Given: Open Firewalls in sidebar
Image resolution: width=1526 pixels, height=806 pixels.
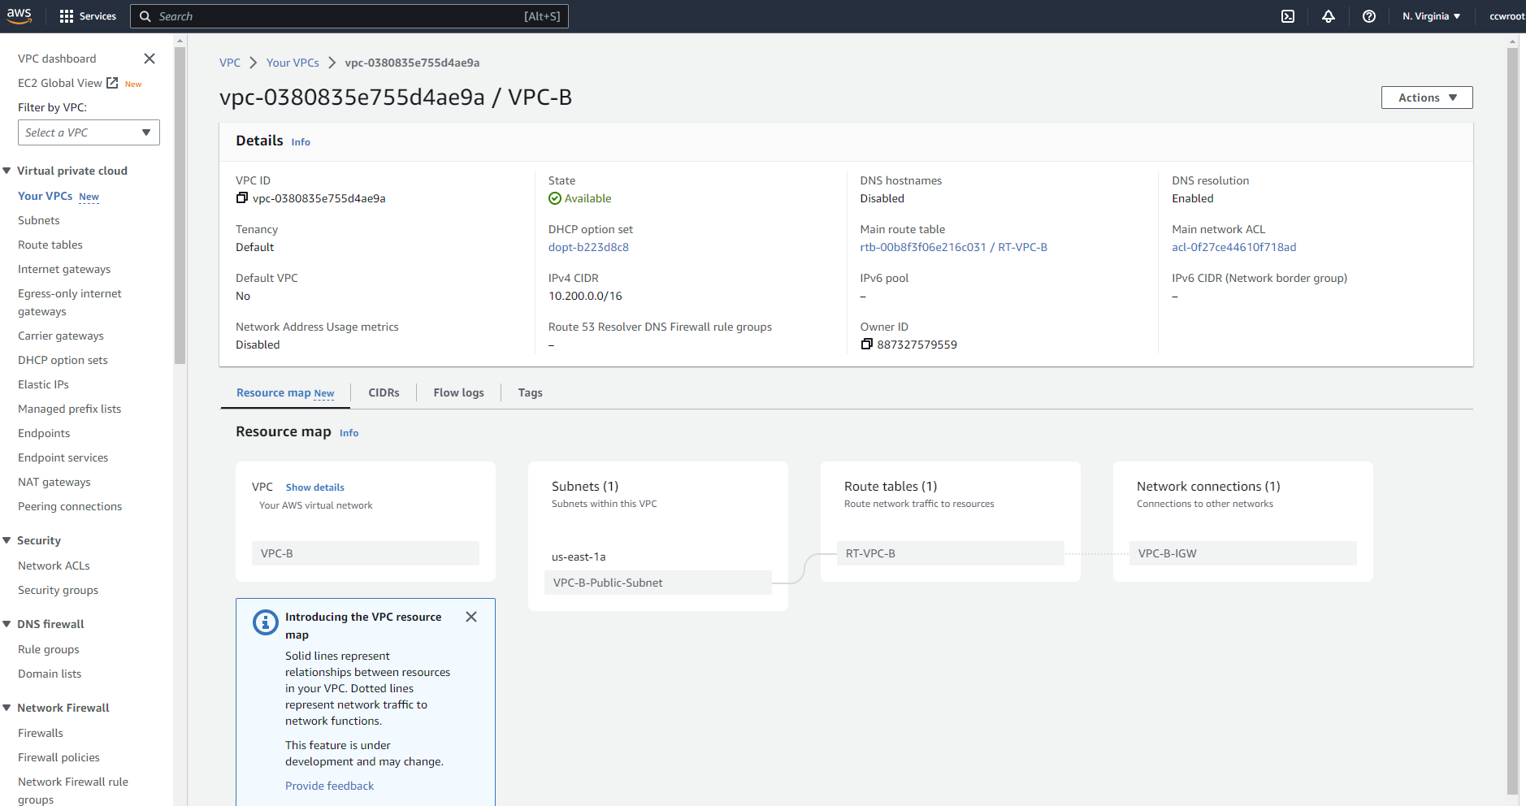Looking at the screenshot, I should coord(41,733).
